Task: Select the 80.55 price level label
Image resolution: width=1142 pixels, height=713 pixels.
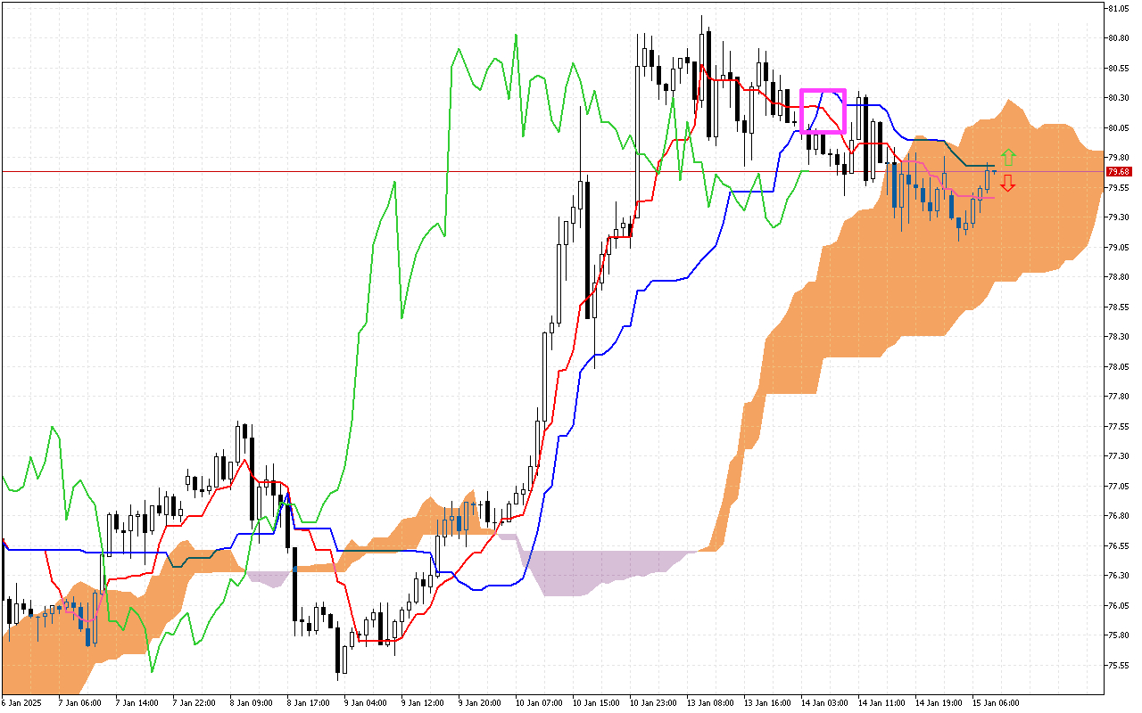Action: (1119, 69)
